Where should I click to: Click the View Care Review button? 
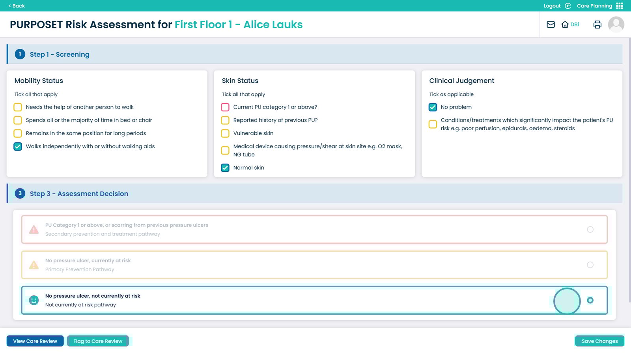35,341
